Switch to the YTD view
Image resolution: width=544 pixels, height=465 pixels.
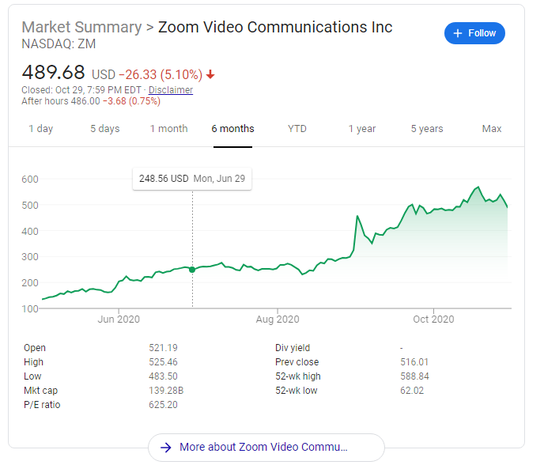(x=297, y=129)
